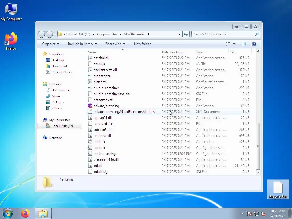This screenshot has width=292, height=219.
Task: Open the Organize dropdown menu
Action: tap(51, 44)
